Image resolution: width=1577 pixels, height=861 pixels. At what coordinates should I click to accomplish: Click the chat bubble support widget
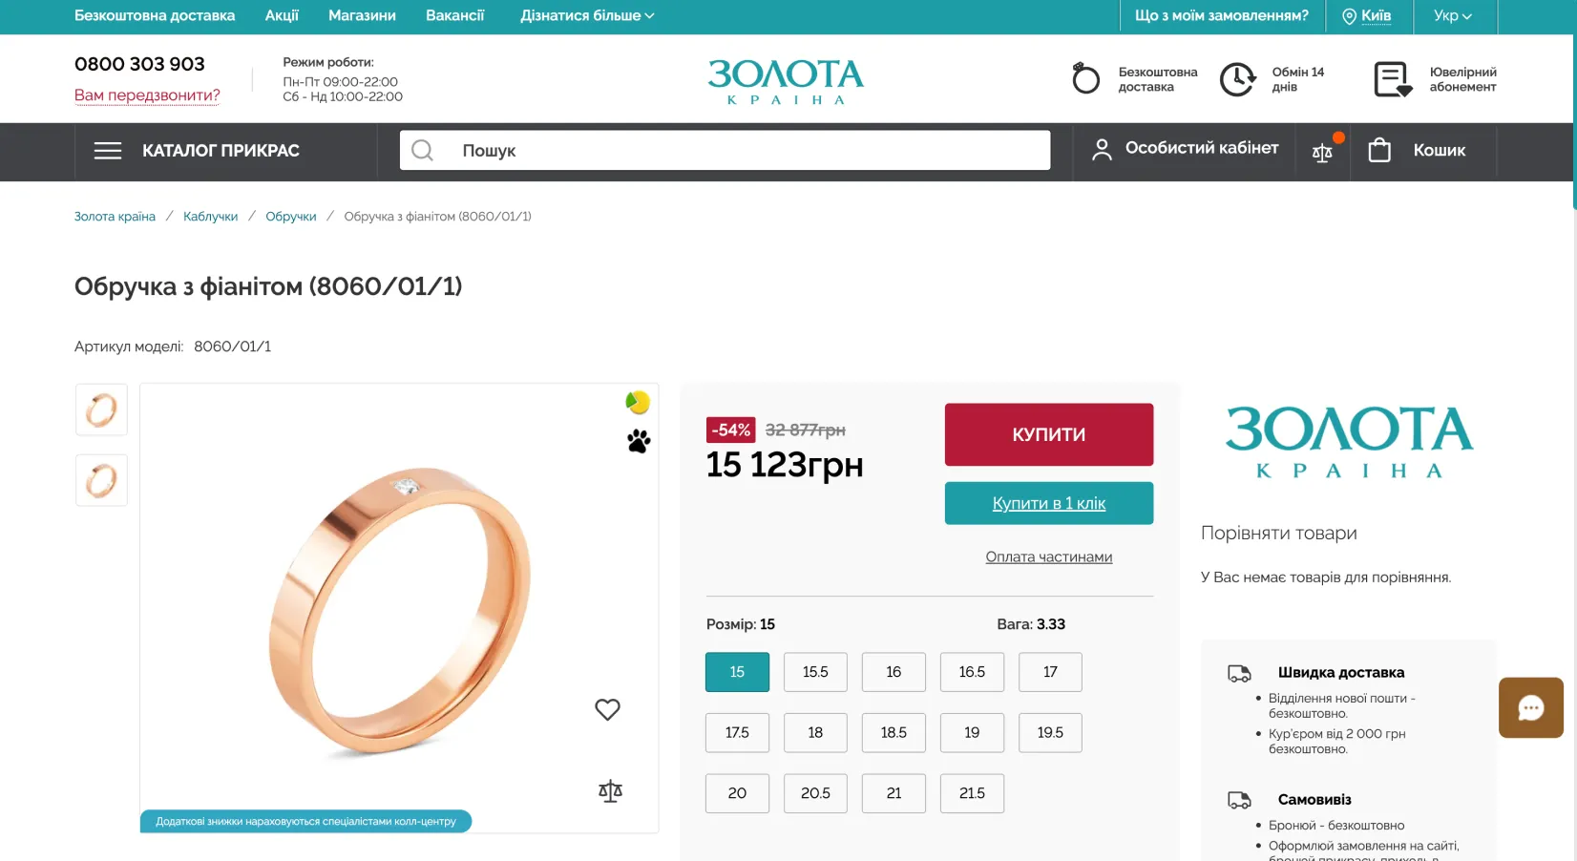[x=1530, y=707]
